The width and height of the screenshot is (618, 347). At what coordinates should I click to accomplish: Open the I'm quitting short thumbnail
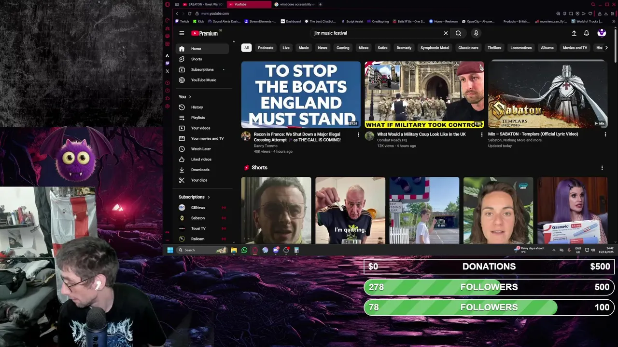tap(351, 210)
